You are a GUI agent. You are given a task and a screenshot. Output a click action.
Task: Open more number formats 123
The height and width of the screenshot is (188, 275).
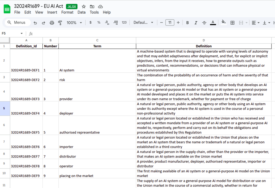pyautogui.click(x=124, y=22)
